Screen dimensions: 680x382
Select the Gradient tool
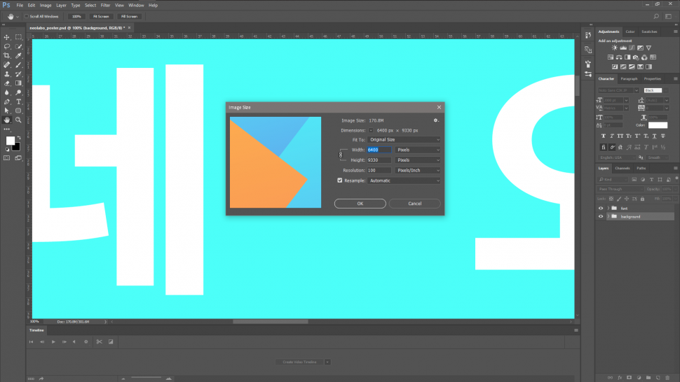pyautogui.click(x=18, y=83)
